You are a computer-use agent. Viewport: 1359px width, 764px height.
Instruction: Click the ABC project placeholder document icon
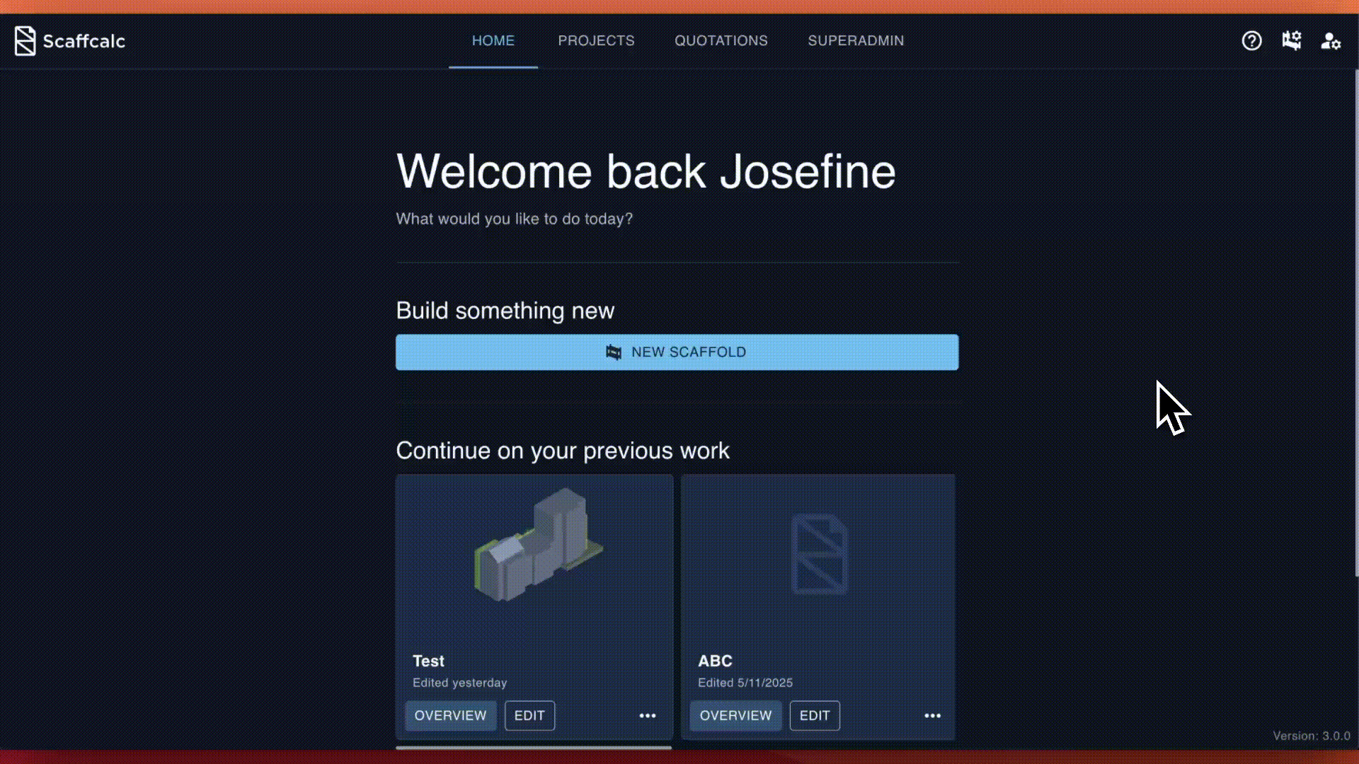[819, 554]
